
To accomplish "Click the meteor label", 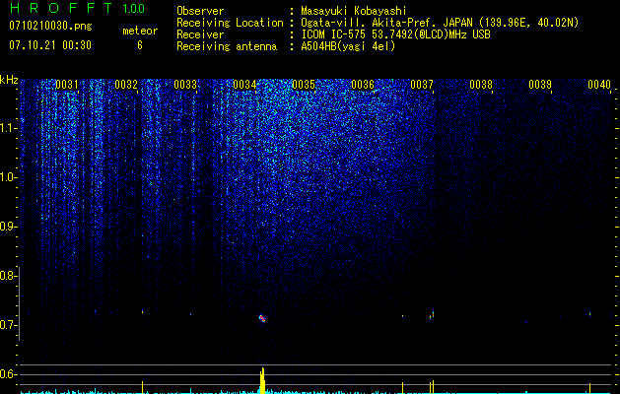I will pos(140,31).
